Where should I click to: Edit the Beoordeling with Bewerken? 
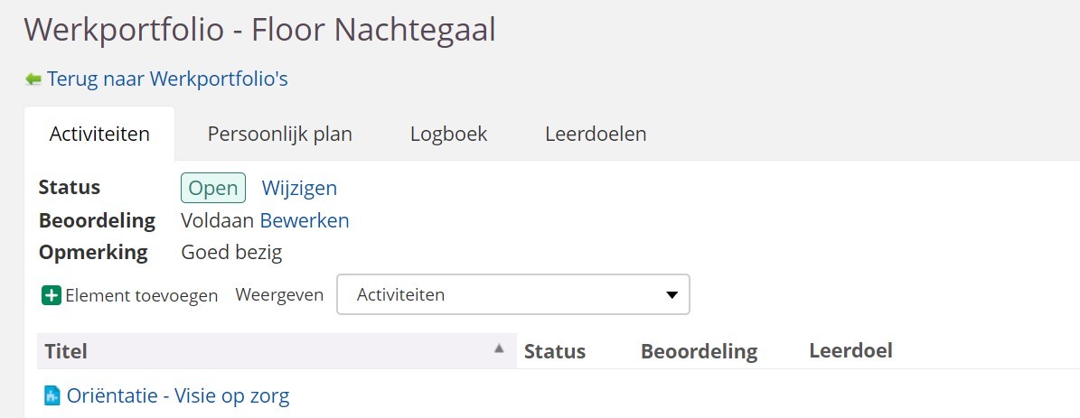pos(305,220)
